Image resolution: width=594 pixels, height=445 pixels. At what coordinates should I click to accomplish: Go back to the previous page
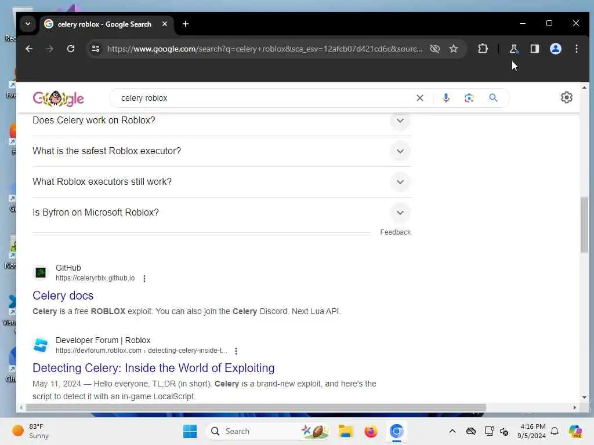29,49
